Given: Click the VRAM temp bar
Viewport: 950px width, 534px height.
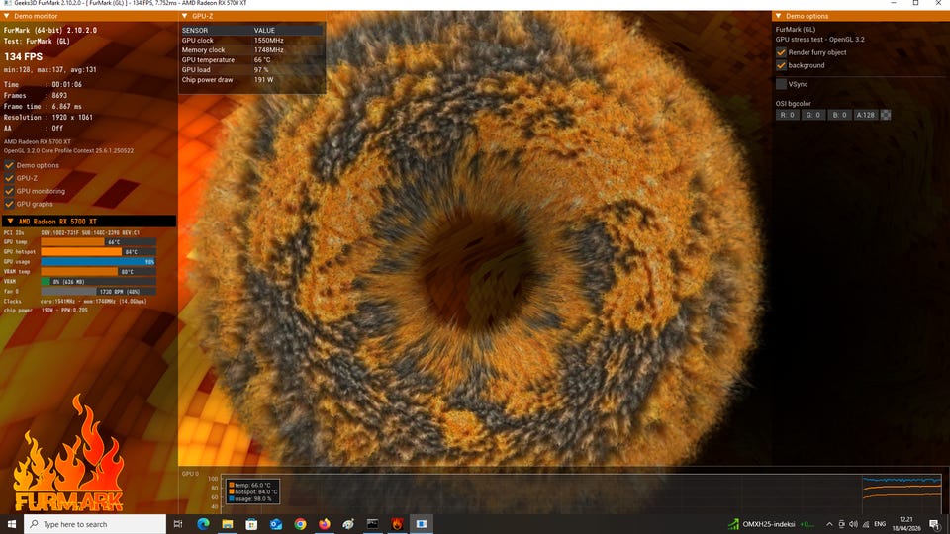Looking at the screenshot, I should point(98,272).
